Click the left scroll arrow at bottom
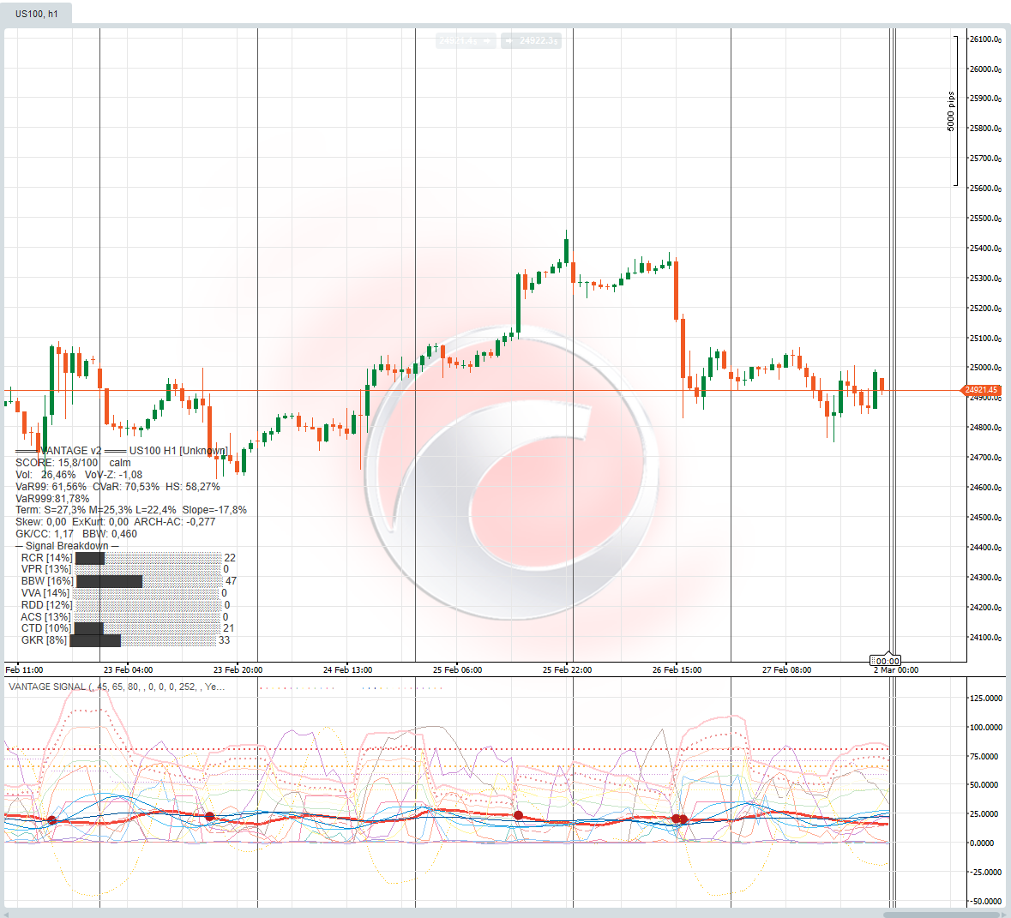 [x=8, y=915]
